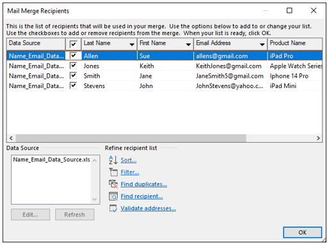Close the Mail Merge Recipients dialog
The width and height of the screenshot is (327, 243).
pos(314,10)
